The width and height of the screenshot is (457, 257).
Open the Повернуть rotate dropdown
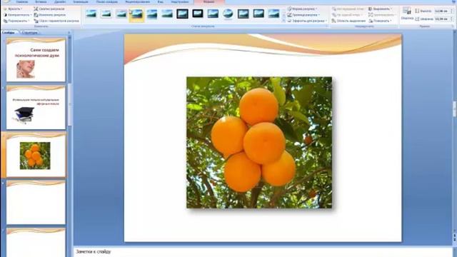click(381, 21)
